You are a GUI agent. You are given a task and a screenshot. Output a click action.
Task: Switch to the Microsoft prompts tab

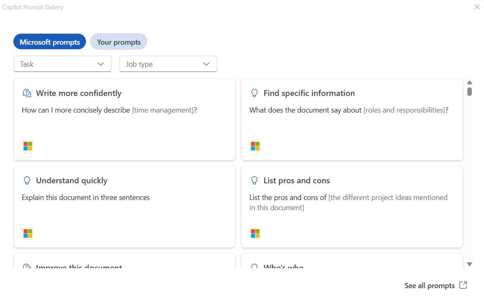tap(50, 42)
